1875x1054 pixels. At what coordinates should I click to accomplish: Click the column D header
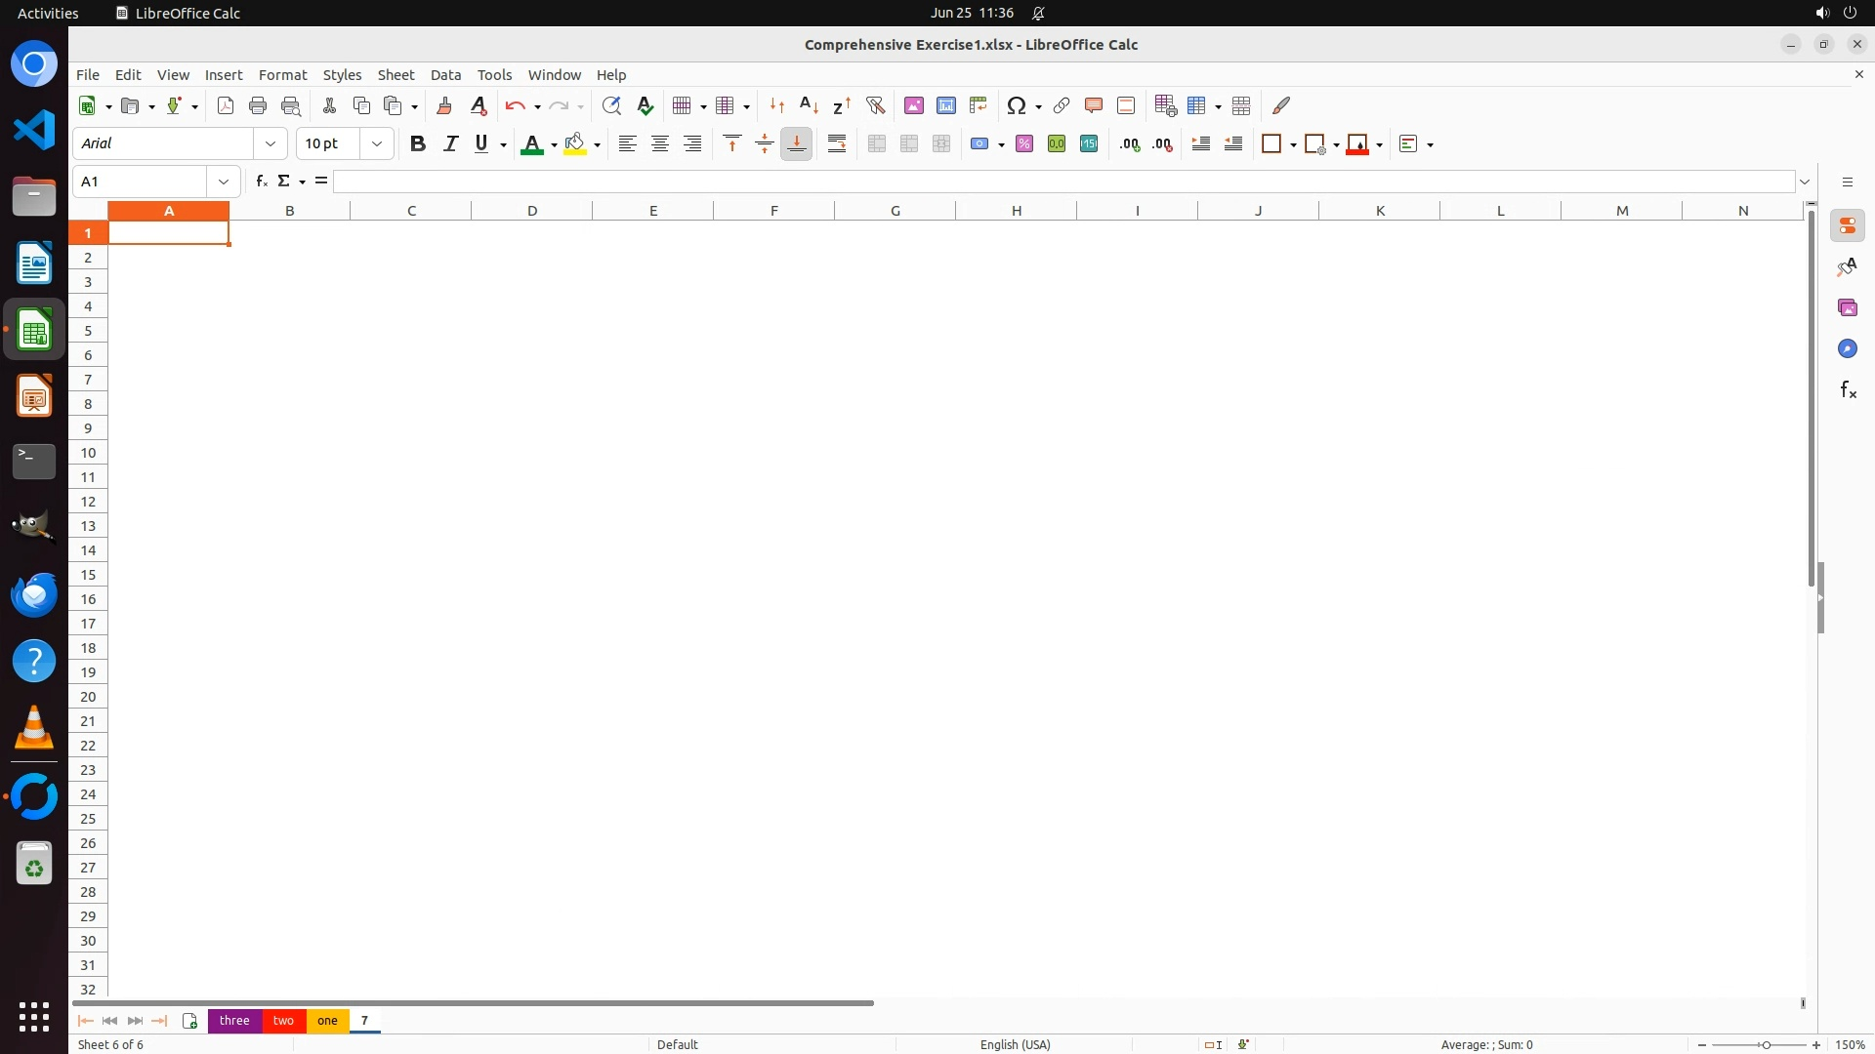pyautogui.click(x=532, y=211)
